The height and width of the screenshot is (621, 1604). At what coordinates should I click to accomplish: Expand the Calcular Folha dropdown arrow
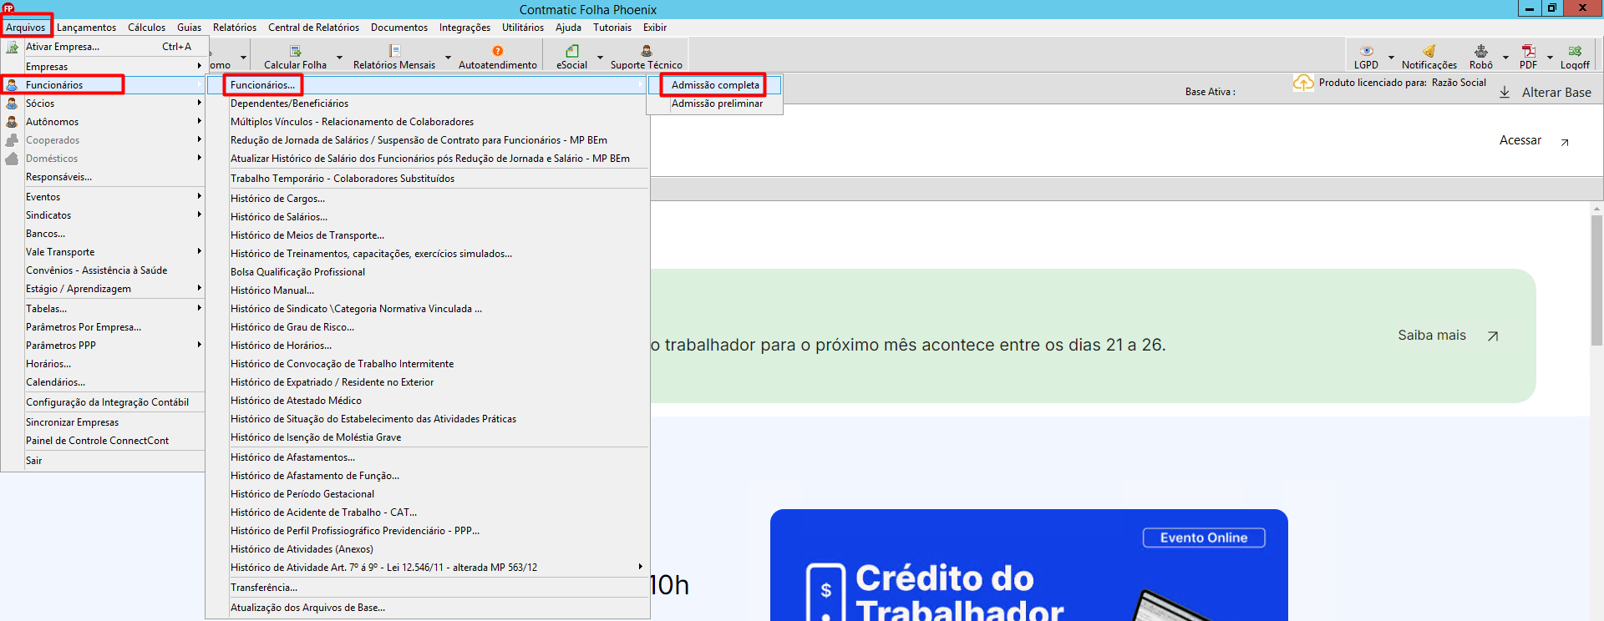click(x=339, y=58)
